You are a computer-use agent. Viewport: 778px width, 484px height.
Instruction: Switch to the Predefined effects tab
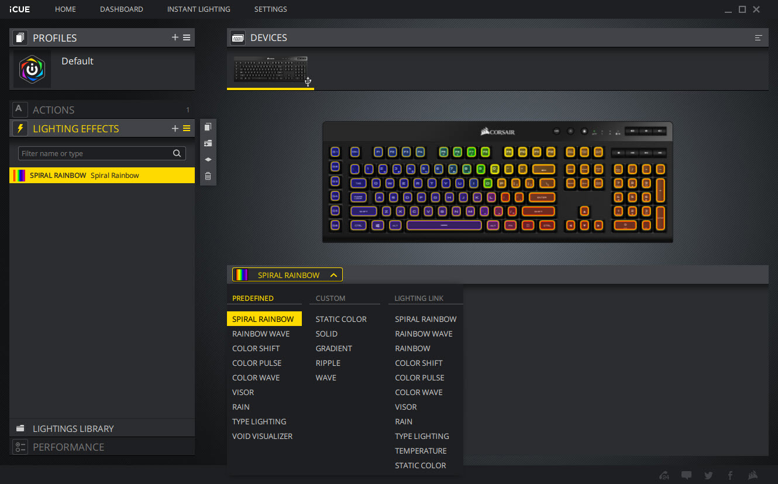point(253,298)
